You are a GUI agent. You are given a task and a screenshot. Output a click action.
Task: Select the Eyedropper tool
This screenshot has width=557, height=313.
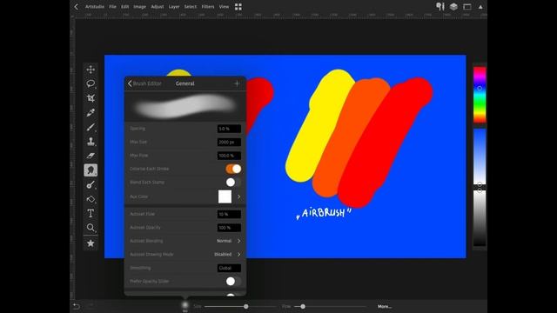(x=91, y=112)
